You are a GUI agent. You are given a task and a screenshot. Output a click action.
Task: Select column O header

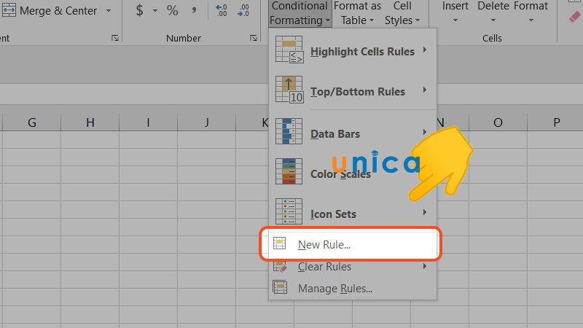point(498,122)
